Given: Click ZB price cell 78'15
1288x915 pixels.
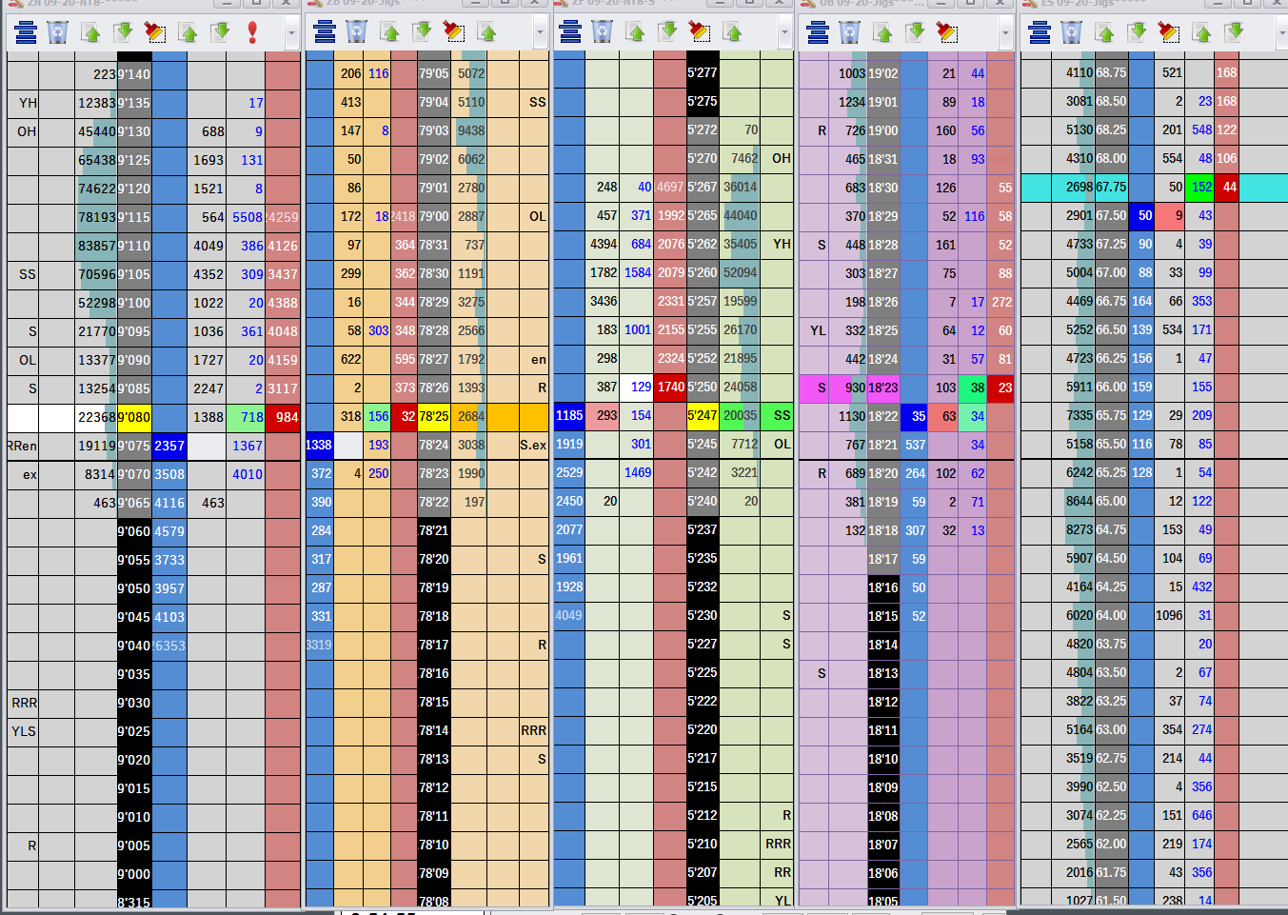Looking at the screenshot, I should pyautogui.click(x=434, y=702).
